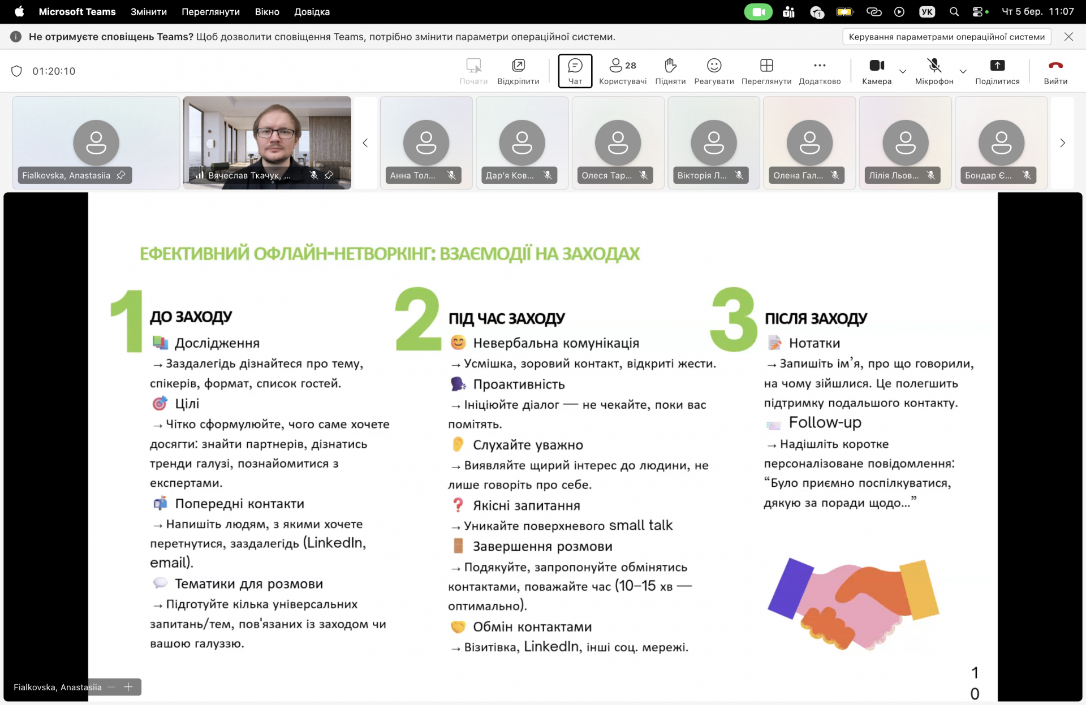The image size is (1086, 705).
Task: Unmute the microphone
Action: tap(934, 71)
